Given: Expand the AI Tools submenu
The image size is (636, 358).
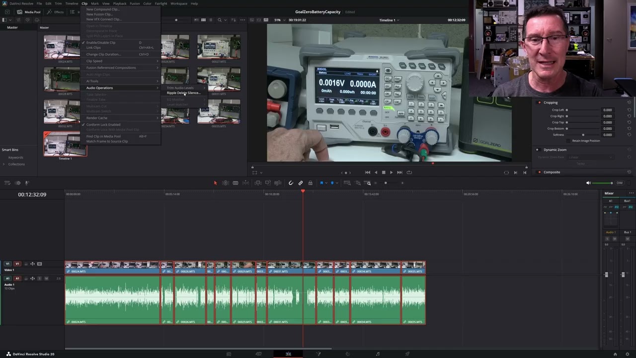Looking at the screenshot, I should tap(121, 81).
